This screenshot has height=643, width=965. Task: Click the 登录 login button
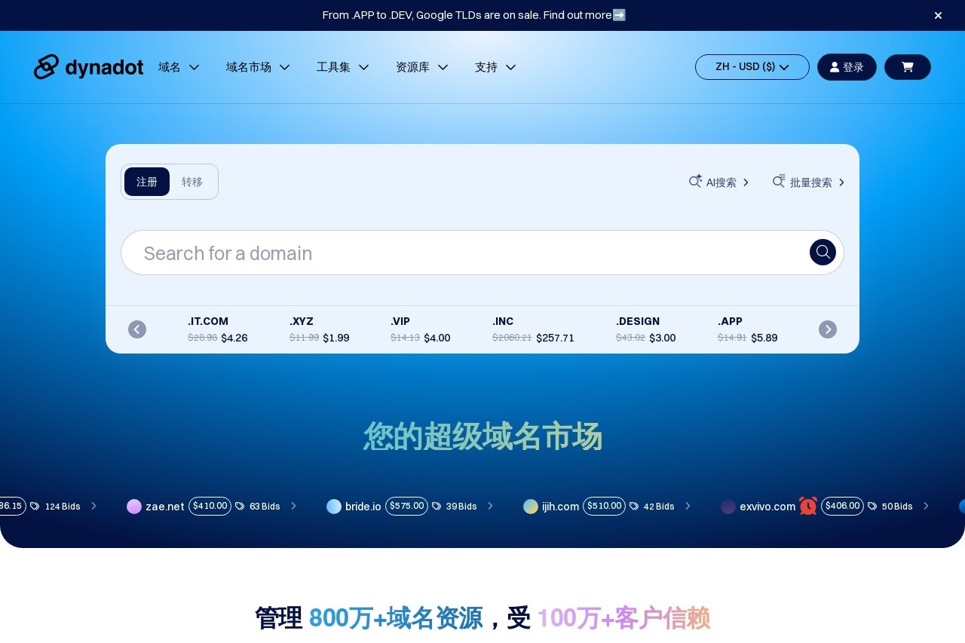tap(847, 67)
